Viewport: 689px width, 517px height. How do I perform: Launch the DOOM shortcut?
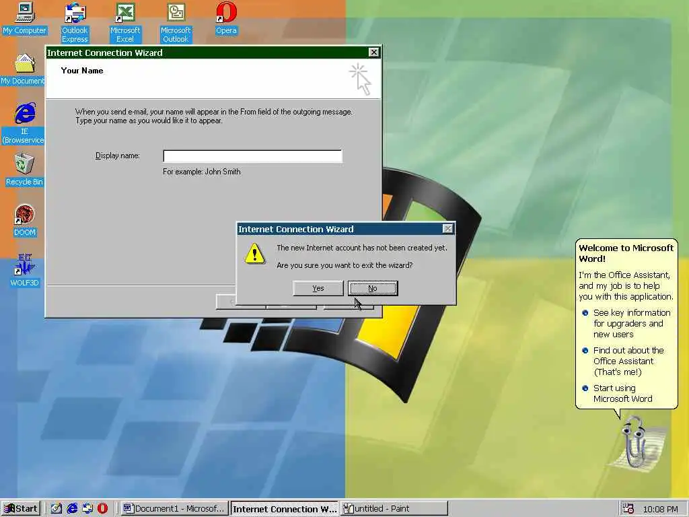(x=25, y=220)
